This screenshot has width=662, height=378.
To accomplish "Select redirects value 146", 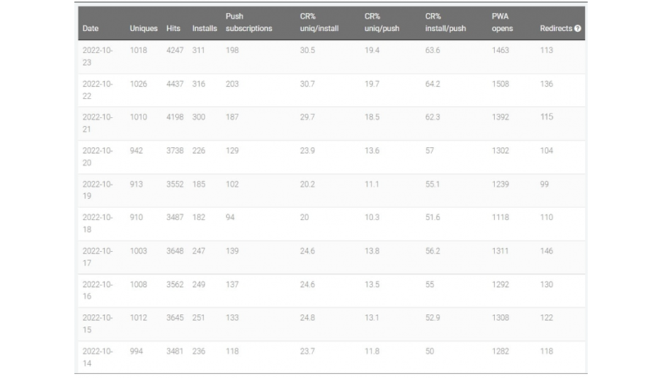I will (546, 251).
